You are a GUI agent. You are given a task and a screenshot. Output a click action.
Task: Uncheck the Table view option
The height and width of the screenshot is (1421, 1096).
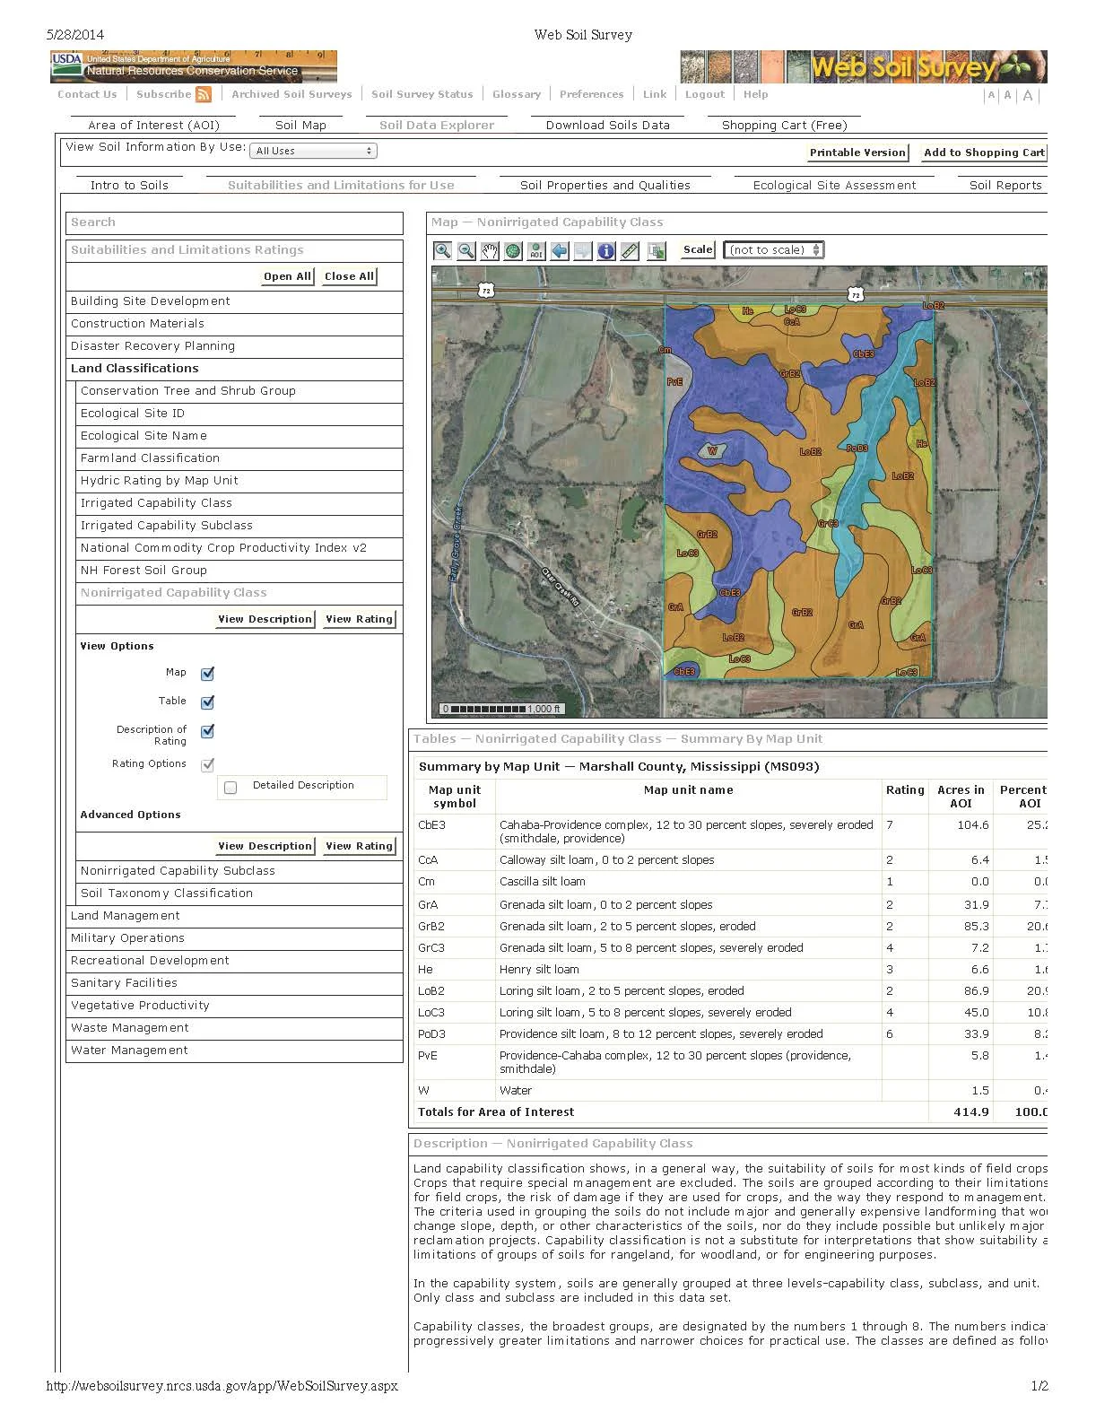pyautogui.click(x=207, y=702)
